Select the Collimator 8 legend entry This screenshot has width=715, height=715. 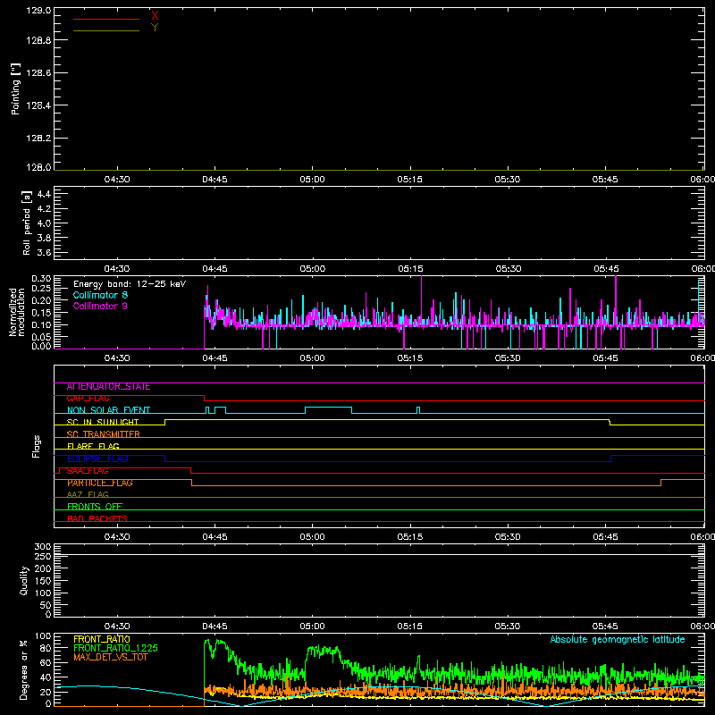tap(100, 295)
